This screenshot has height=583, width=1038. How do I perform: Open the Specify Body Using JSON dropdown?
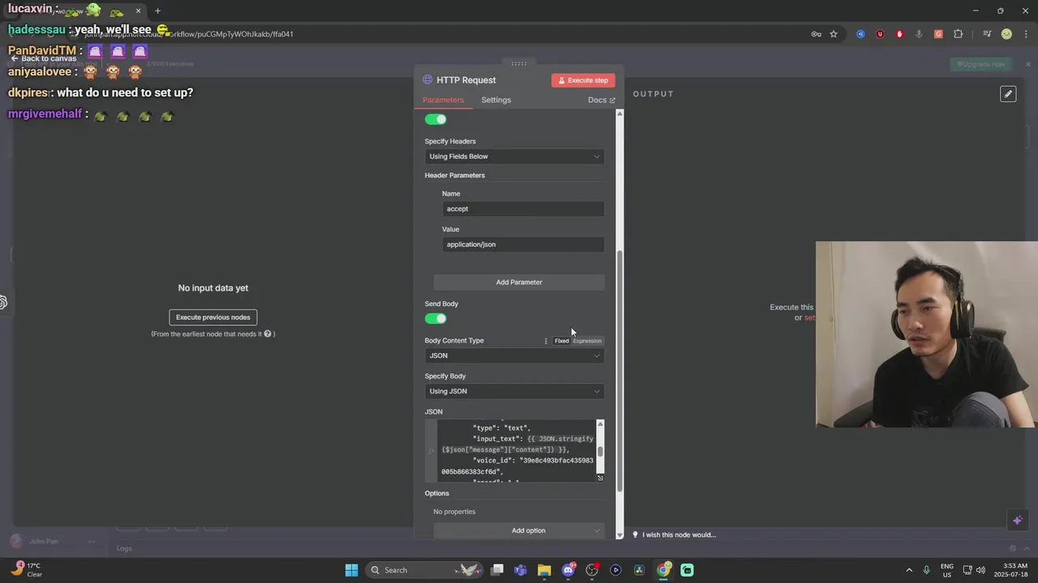[x=514, y=391]
